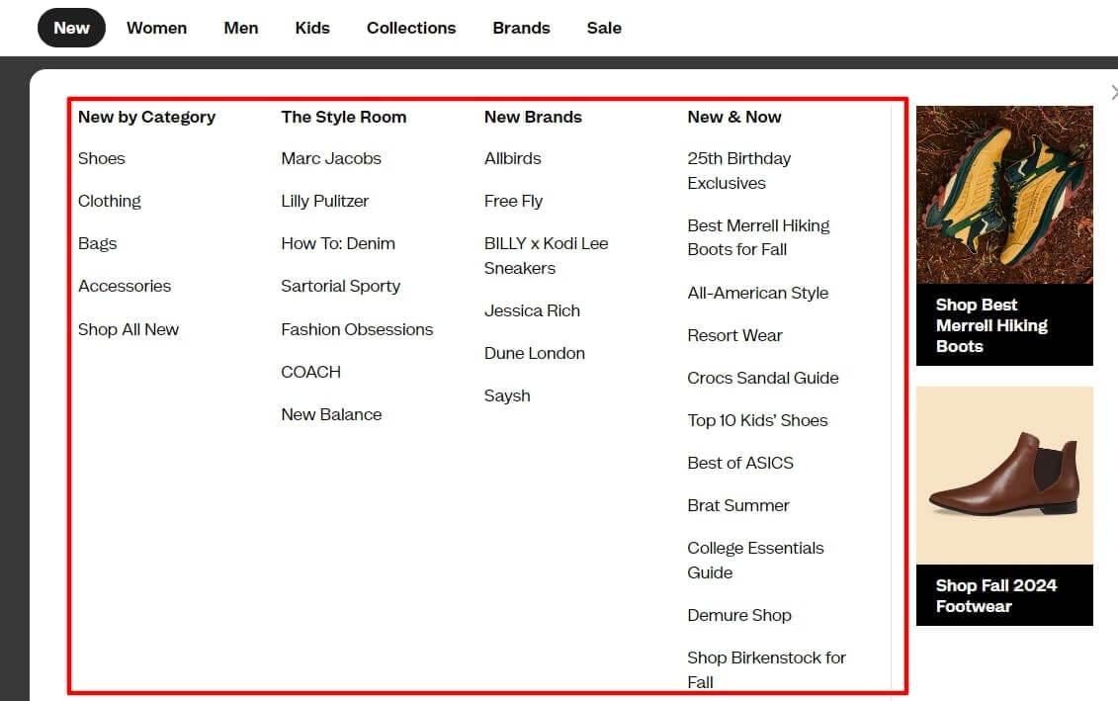This screenshot has height=701, width=1118.
Task: Open the Collections menu
Action: click(x=410, y=28)
